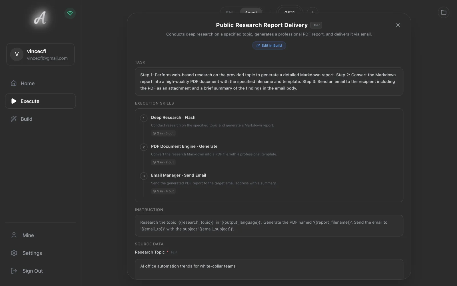Viewport: 457px width, 286px height.
Task: Click the '2 in · 5 out' badge
Action: coord(163,133)
